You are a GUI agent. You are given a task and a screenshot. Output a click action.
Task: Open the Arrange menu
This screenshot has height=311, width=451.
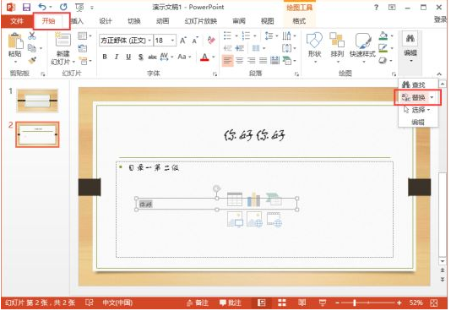click(337, 48)
